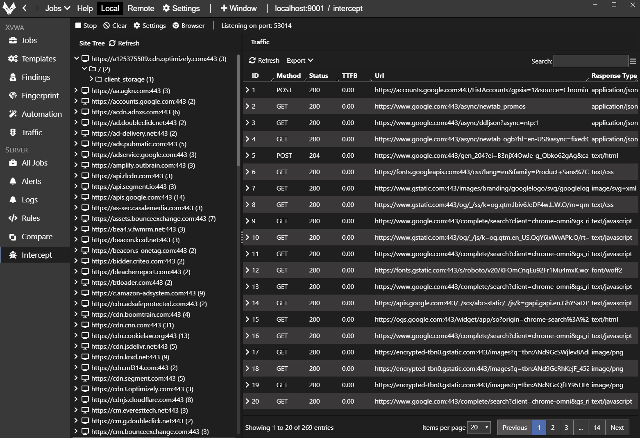Open the Jobs menu in top bar
Image resolution: width=640 pixels, height=438 pixels.
pos(57,8)
